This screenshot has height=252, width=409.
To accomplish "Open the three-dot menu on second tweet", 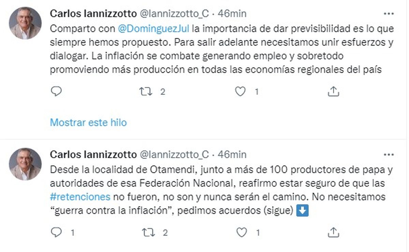I will (389, 155).
